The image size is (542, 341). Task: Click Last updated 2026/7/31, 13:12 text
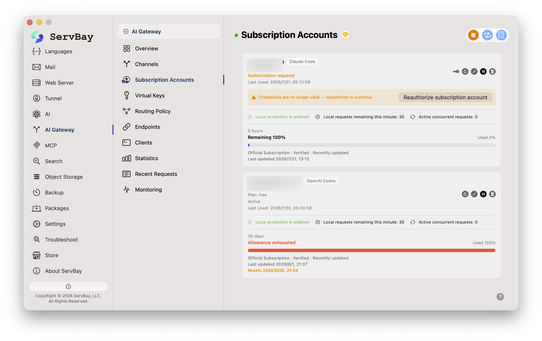tap(278, 159)
